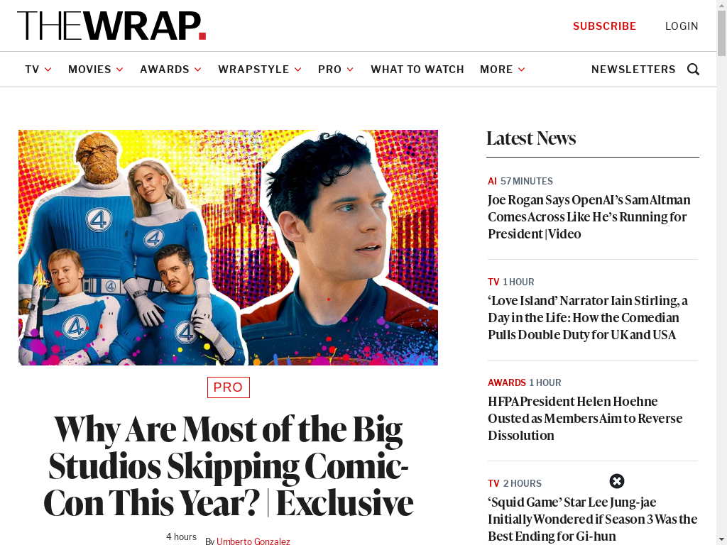This screenshot has height=545, width=727.
Task: Open the WrapStyle dropdown chevron
Action: point(298,70)
